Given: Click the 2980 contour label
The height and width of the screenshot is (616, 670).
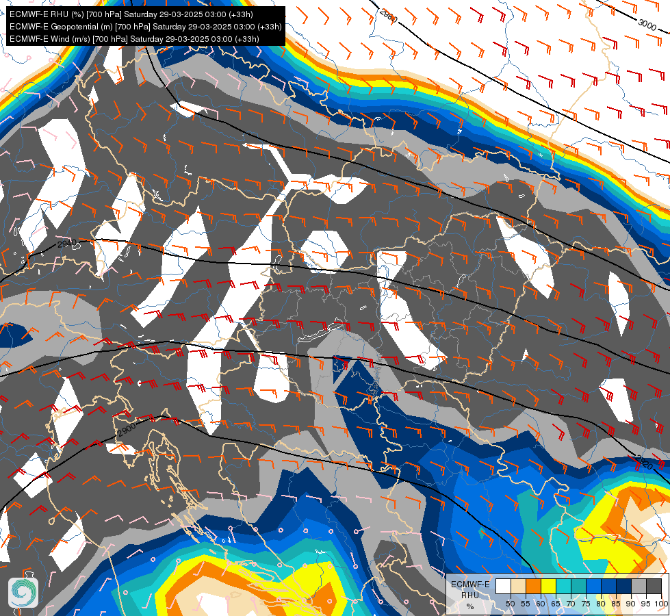Looking at the screenshot, I should [x=389, y=16].
